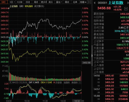Click the 10:30 time axis label
Viewport: 129px width, 102px height.
27,101
